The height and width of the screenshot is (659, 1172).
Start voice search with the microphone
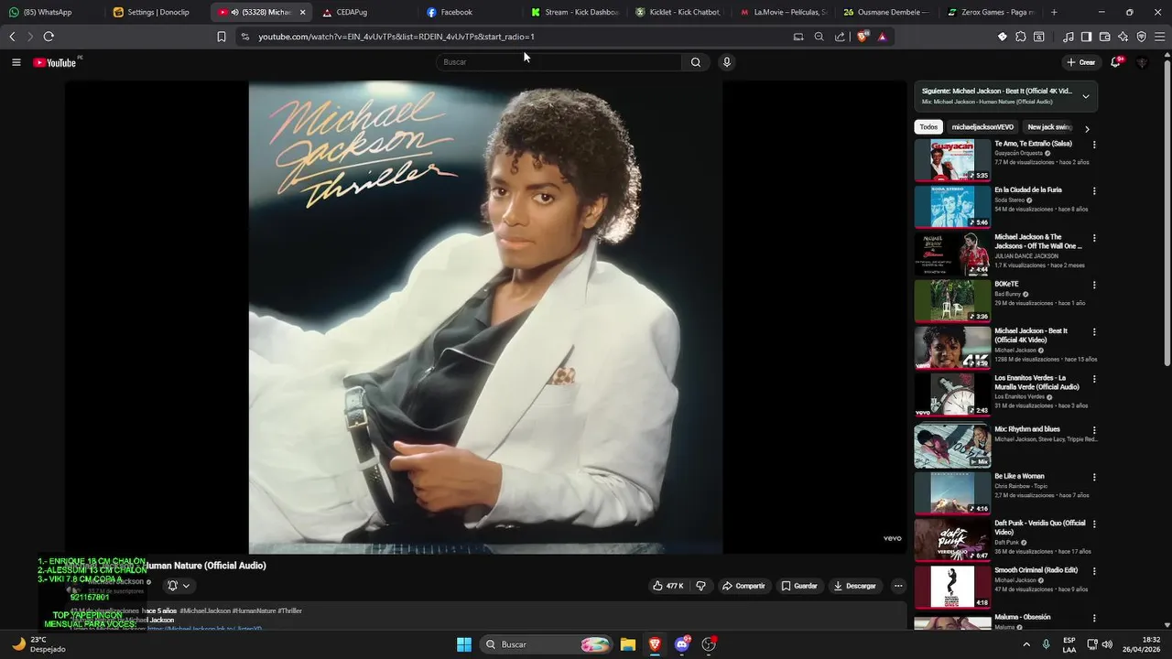727,62
